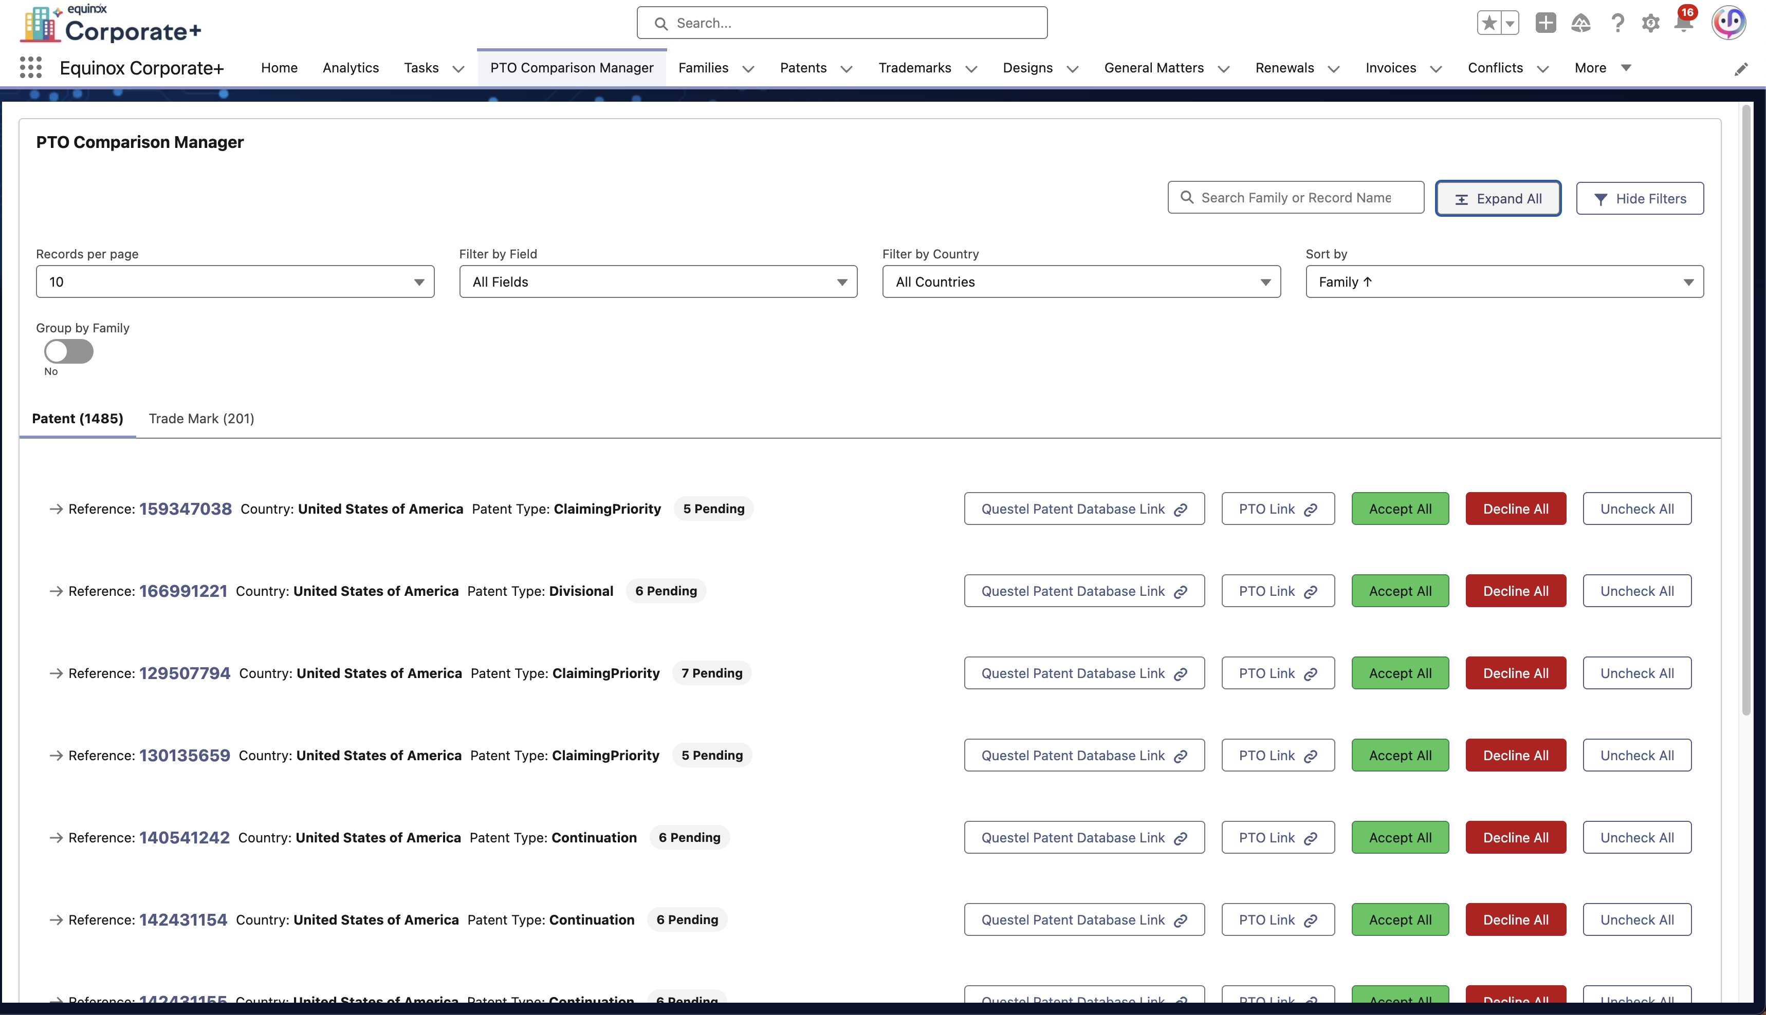
Task: Open the App Launcher grid icon
Action: coord(31,68)
